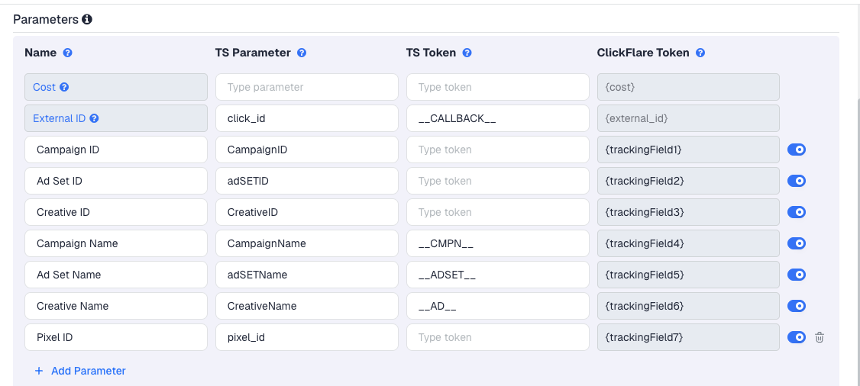
Task: Click the {trackingField2} token field
Action: coord(688,181)
